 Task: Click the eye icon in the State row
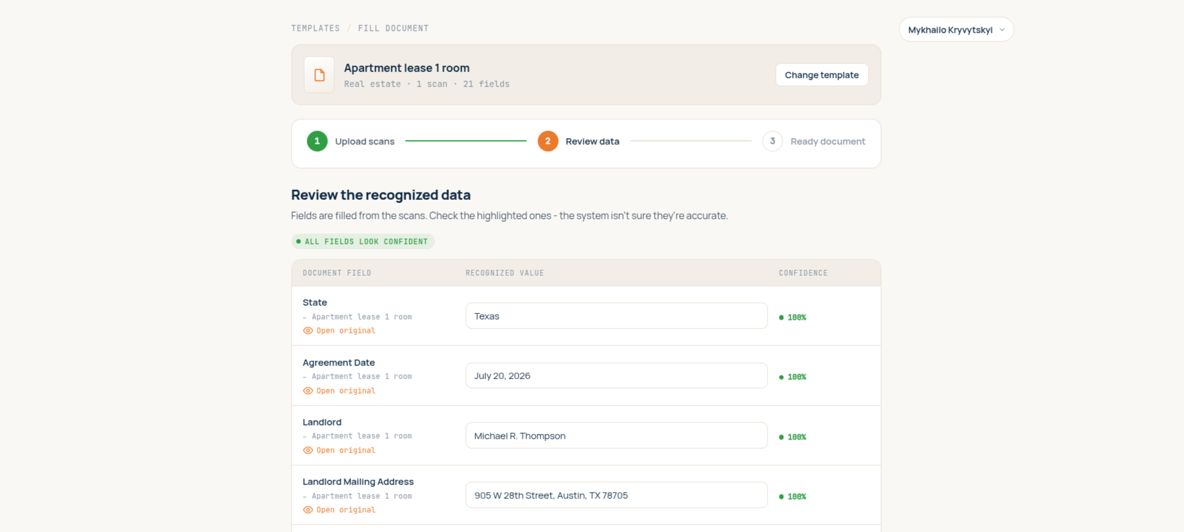308,331
